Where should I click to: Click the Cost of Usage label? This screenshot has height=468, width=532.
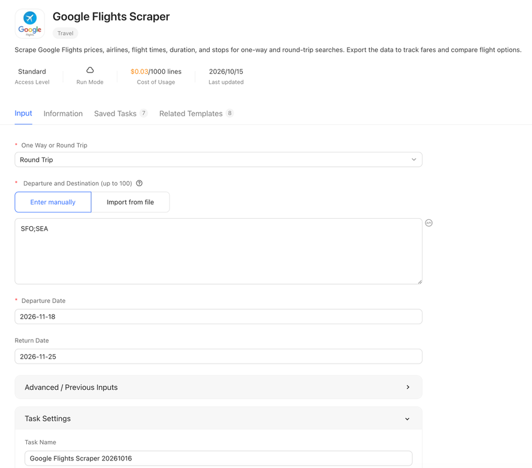point(156,82)
